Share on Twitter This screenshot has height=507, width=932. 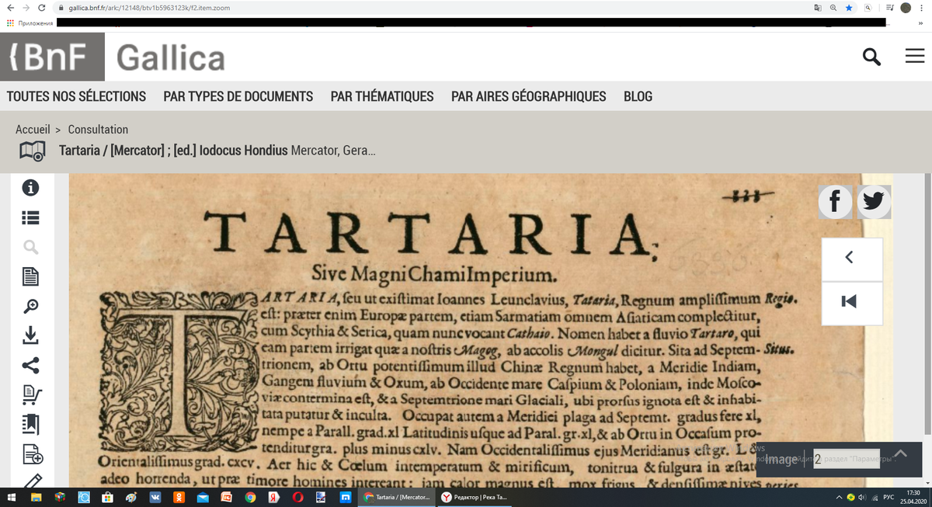874,203
